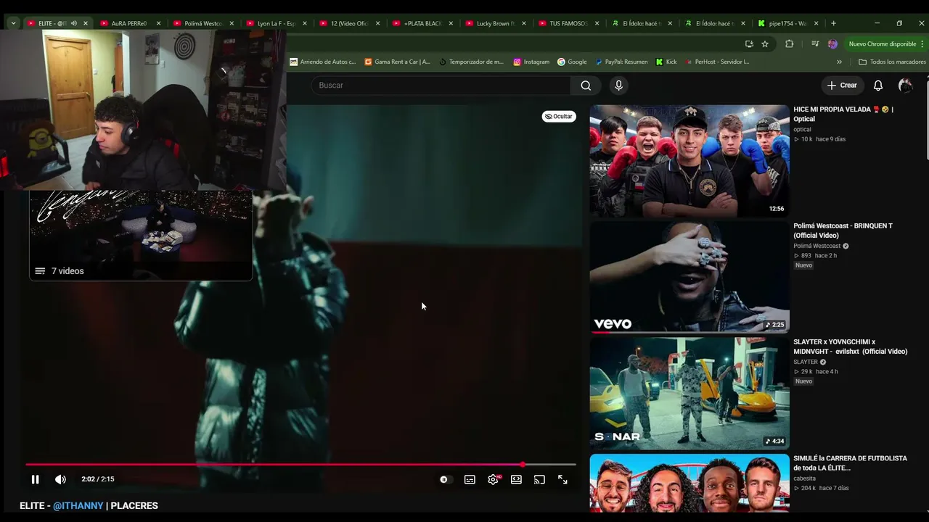Viewport: 929px width, 522px height.
Task: Open the Instagram bookmark
Action: (x=531, y=62)
